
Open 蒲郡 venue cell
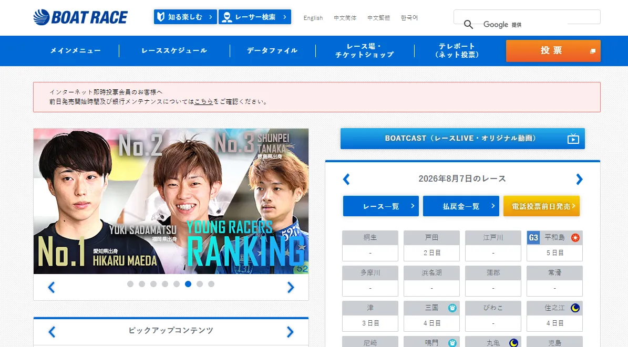pyautogui.click(x=493, y=281)
